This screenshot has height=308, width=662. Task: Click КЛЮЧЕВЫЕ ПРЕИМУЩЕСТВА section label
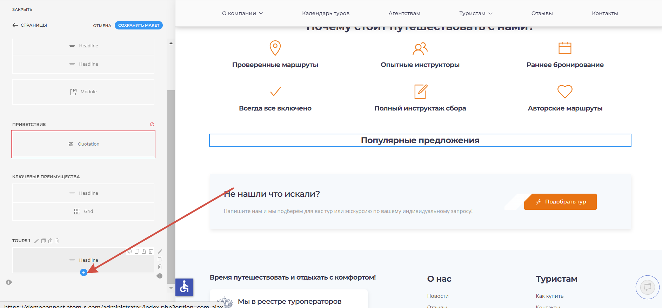point(46,177)
